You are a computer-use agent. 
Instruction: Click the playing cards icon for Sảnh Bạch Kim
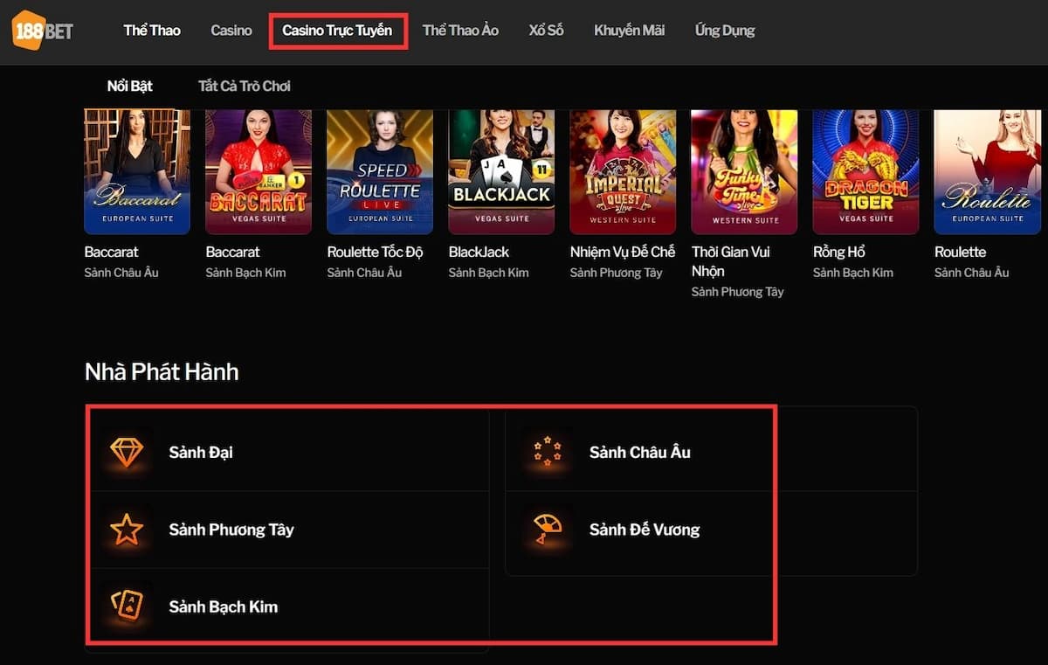[x=127, y=606]
